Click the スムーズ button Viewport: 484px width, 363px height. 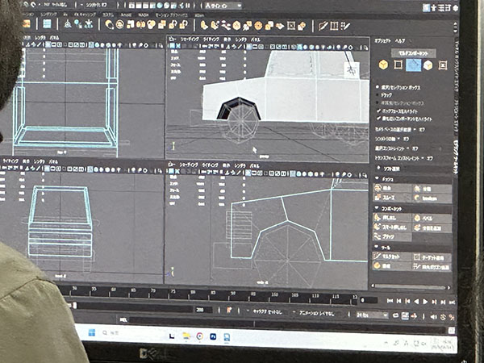coord(392,198)
